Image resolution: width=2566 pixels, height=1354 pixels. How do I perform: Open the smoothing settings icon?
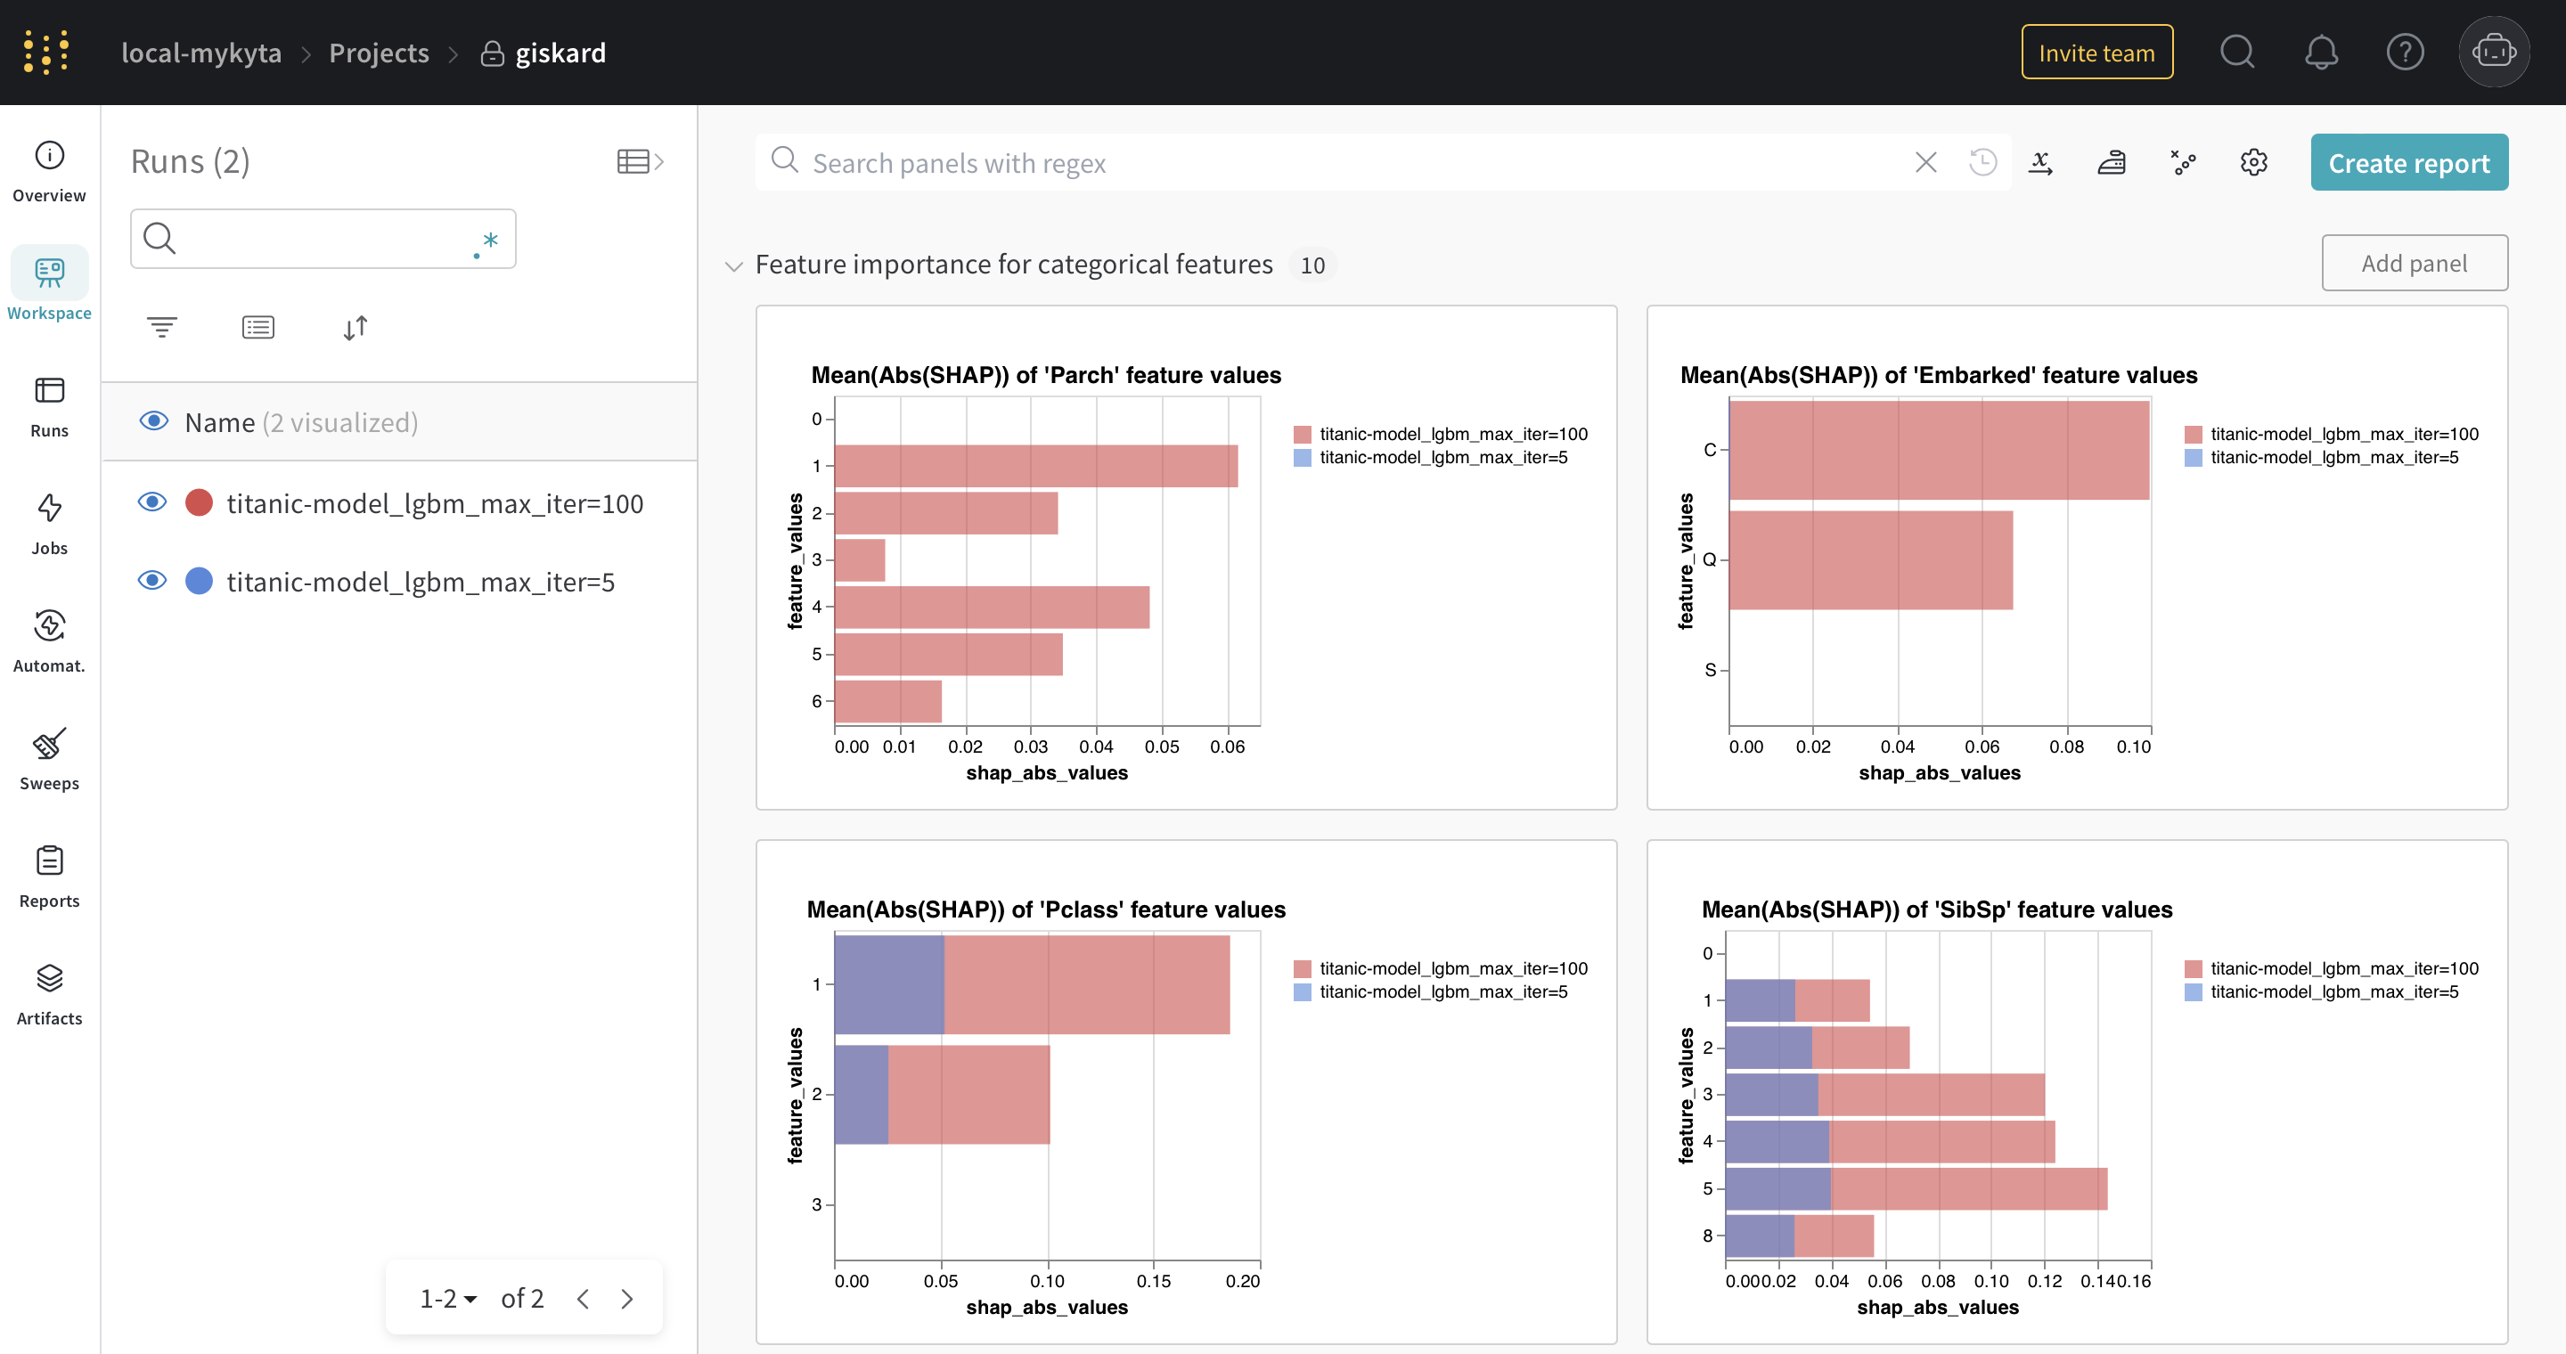2112,162
